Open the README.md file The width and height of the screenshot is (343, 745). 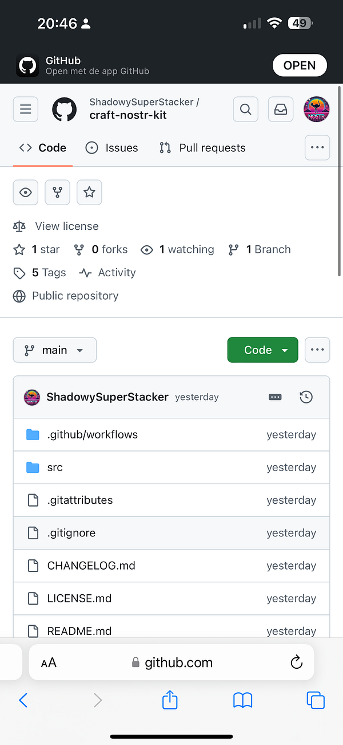[79, 631]
